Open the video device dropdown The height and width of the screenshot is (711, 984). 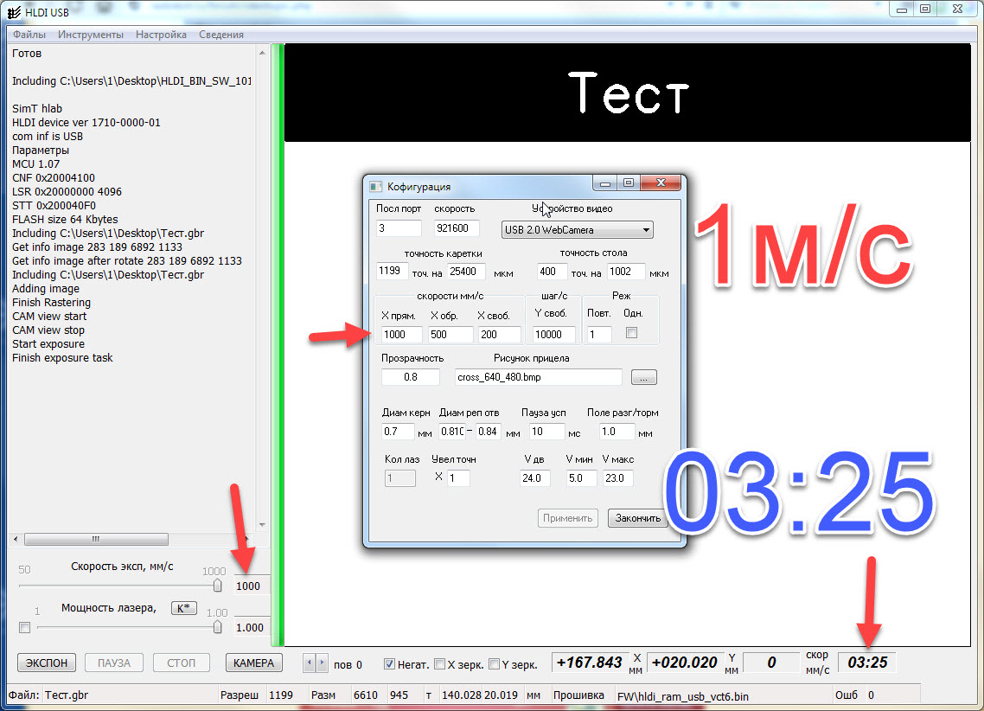pyautogui.click(x=577, y=230)
